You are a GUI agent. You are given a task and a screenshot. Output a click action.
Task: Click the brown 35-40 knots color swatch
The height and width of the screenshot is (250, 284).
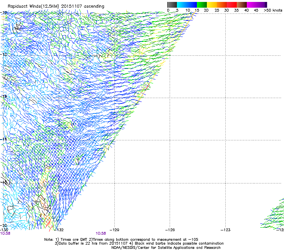coord(242,5)
